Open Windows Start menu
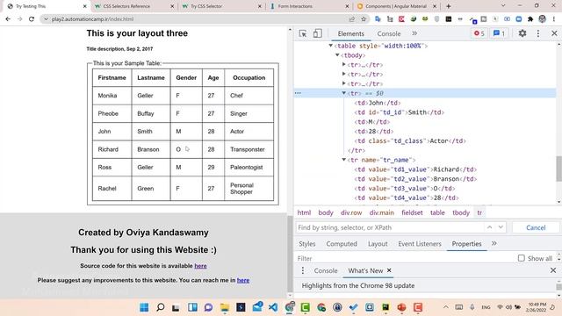Viewport: 562px width, 316px height. 144,307
